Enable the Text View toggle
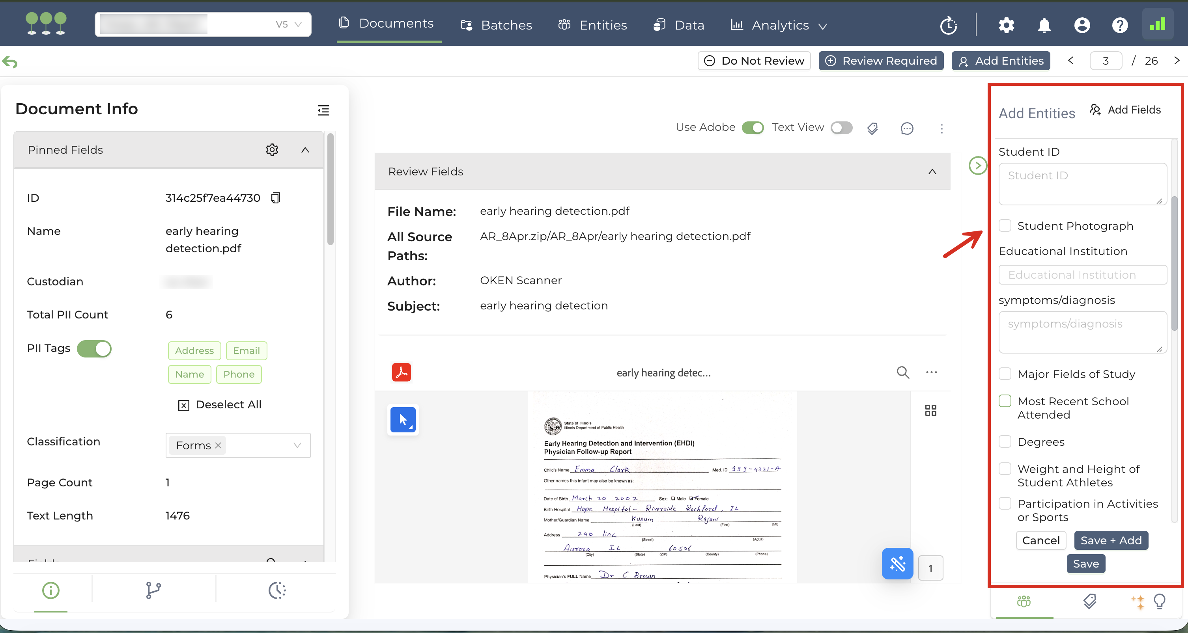 pos(841,128)
